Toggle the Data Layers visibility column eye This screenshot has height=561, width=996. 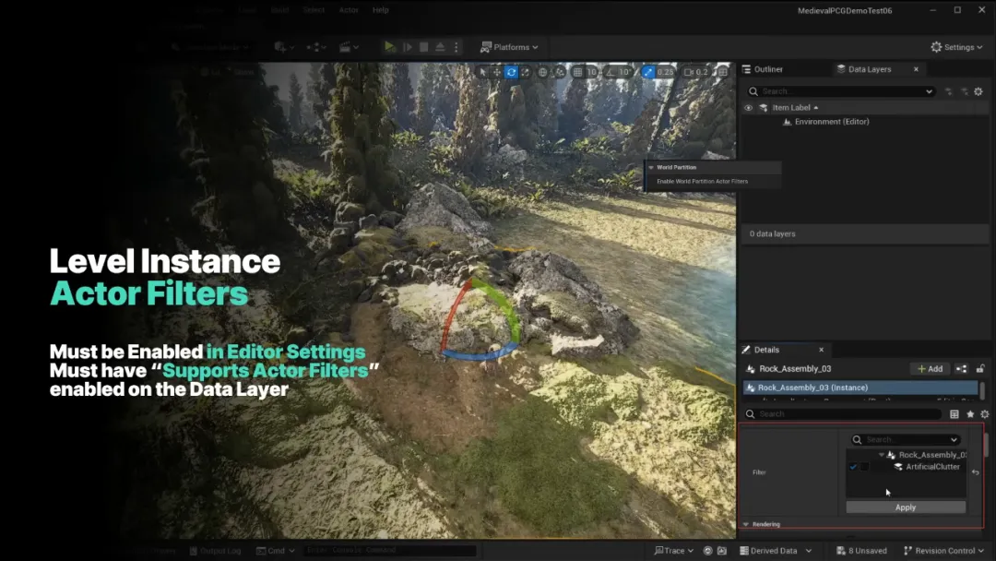click(x=748, y=108)
